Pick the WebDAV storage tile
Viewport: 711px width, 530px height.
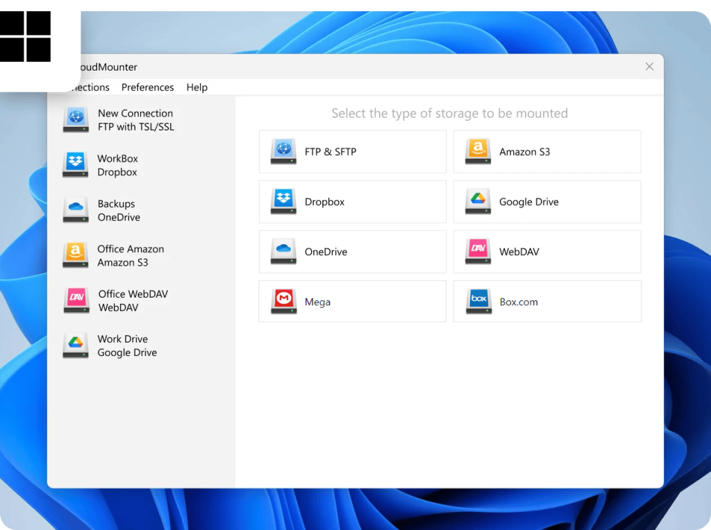coord(547,251)
